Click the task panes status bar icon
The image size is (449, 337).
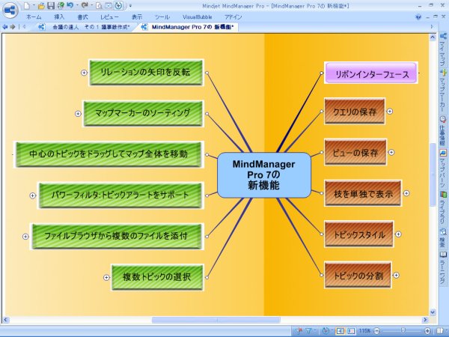(x=440, y=331)
